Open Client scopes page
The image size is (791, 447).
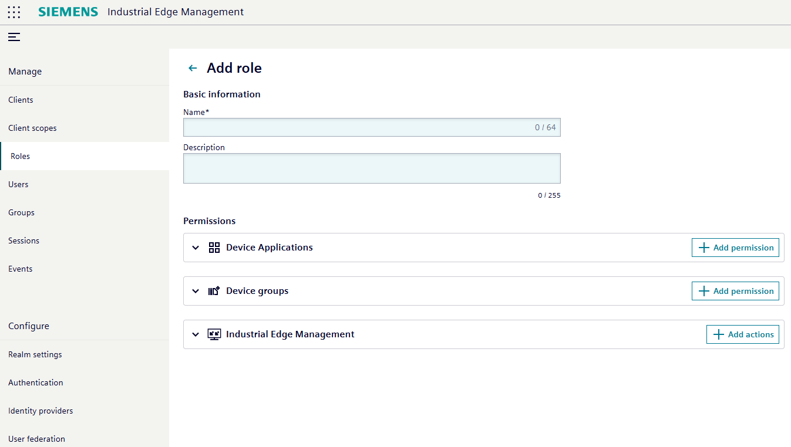pyautogui.click(x=32, y=128)
